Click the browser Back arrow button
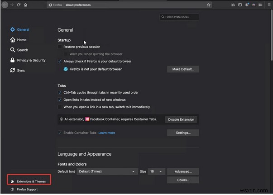The image size is (273, 195). [5, 5]
